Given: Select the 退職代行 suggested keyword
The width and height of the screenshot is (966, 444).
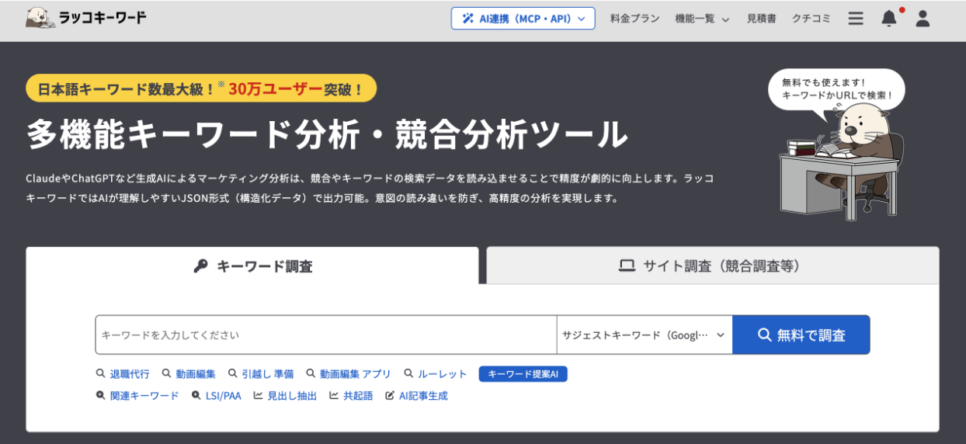Looking at the screenshot, I should click(x=129, y=373).
